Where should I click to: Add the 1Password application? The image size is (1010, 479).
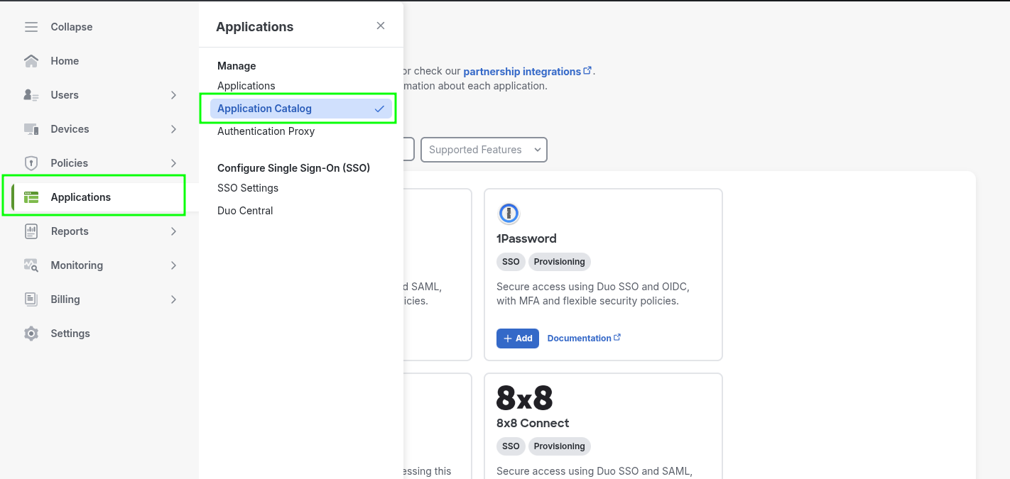tap(518, 338)
